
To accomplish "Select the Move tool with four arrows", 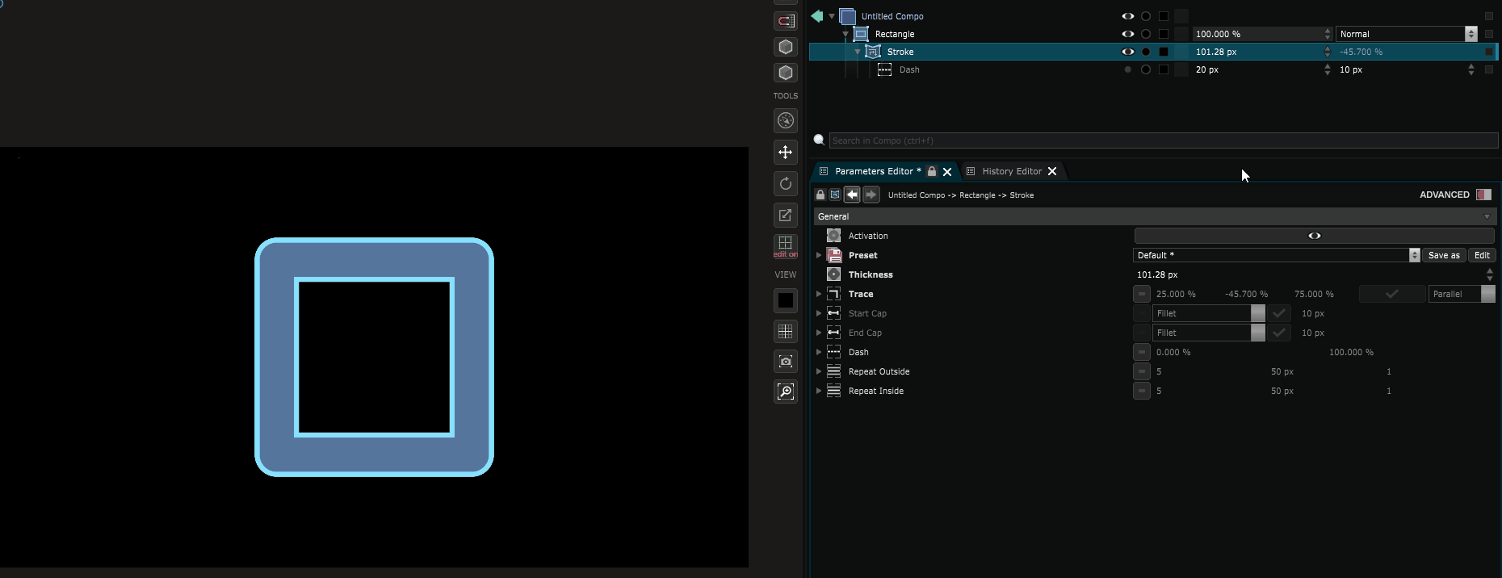I will point(785,153).
